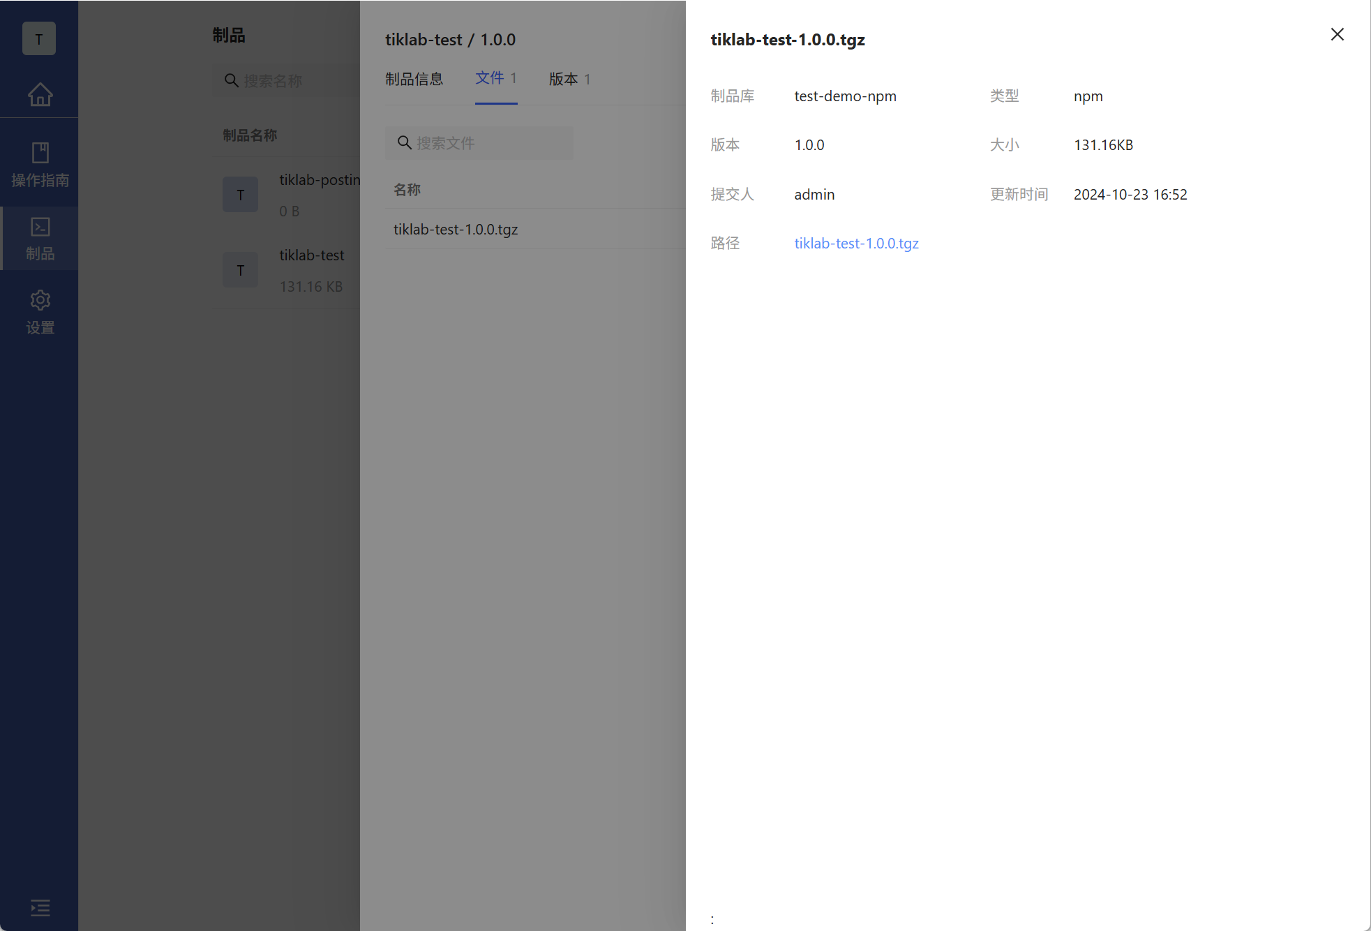Click the 名称 column header
Image resolution: width=1371 pixels, height=931 pixels.
tap(407, 190)
